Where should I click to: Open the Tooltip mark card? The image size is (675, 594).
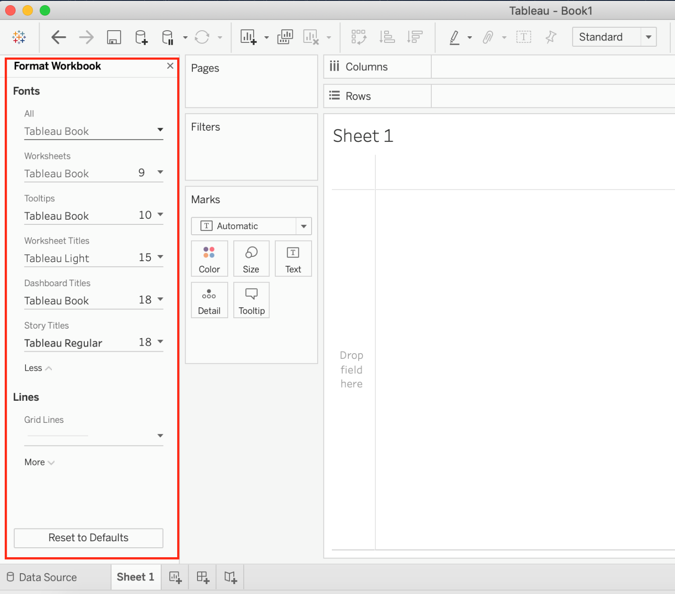coord(251,300)
